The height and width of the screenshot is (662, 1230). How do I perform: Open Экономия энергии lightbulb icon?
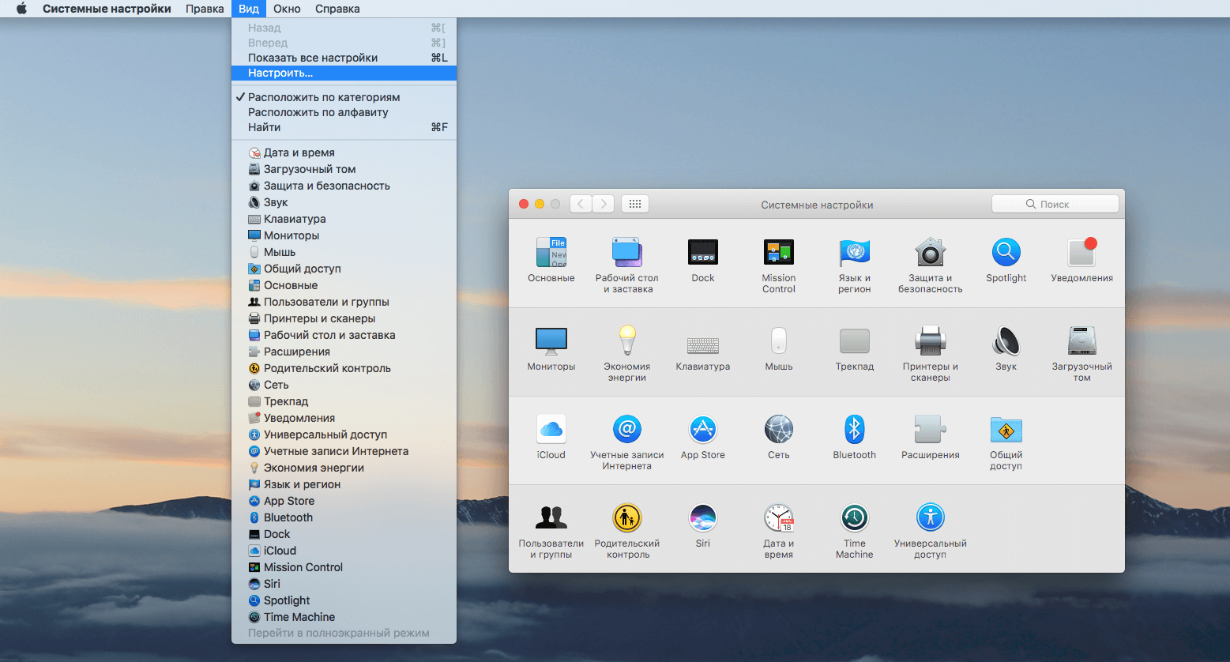pos(627,341)
